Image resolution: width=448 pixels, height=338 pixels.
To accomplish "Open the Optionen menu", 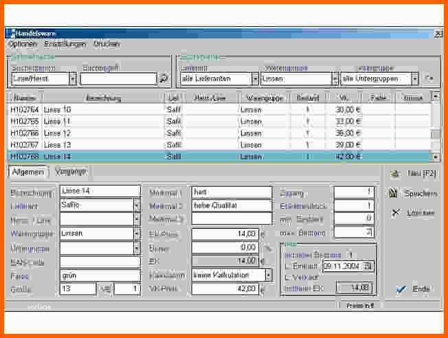I will coord(23,44).
